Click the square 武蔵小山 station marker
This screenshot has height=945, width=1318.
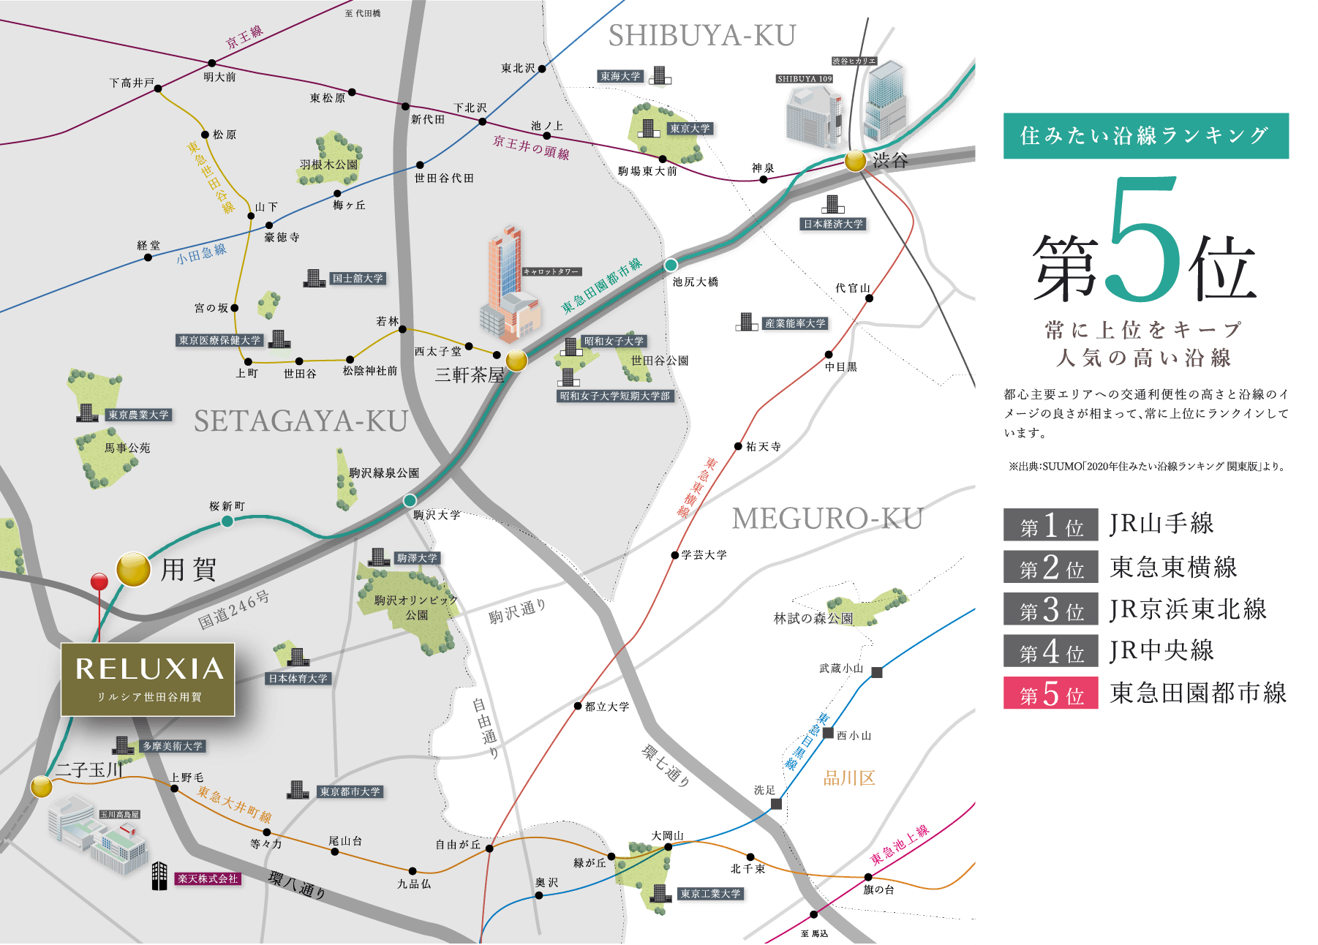pos(877,672)
